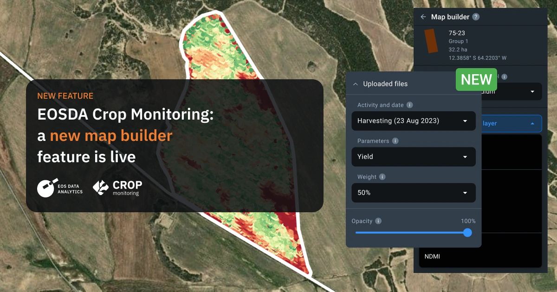Image resolution: width=557 pixels, height=292 pixels.
Task: Click the info icon next to Activity and date
Action: [x=409, y=105]
